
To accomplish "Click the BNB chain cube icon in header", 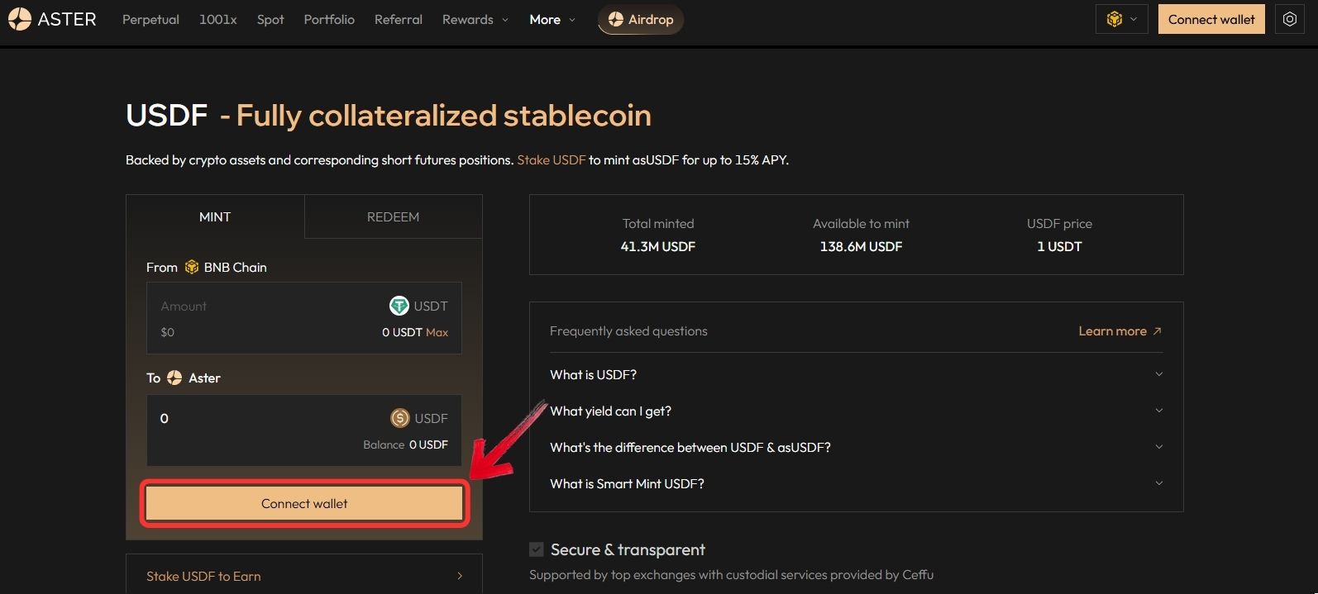I will click(x=1115, y=19).
